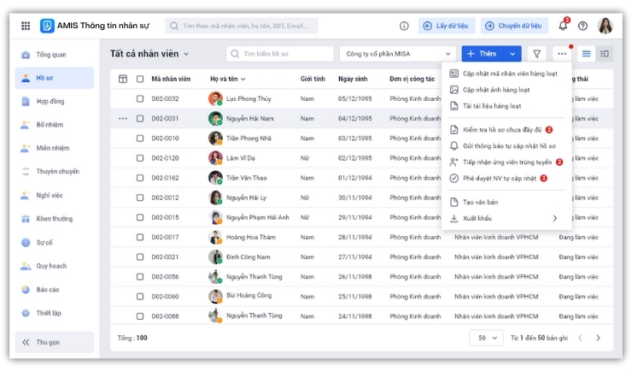Focus the Tìm kiếm hồ sơ field

280,54
